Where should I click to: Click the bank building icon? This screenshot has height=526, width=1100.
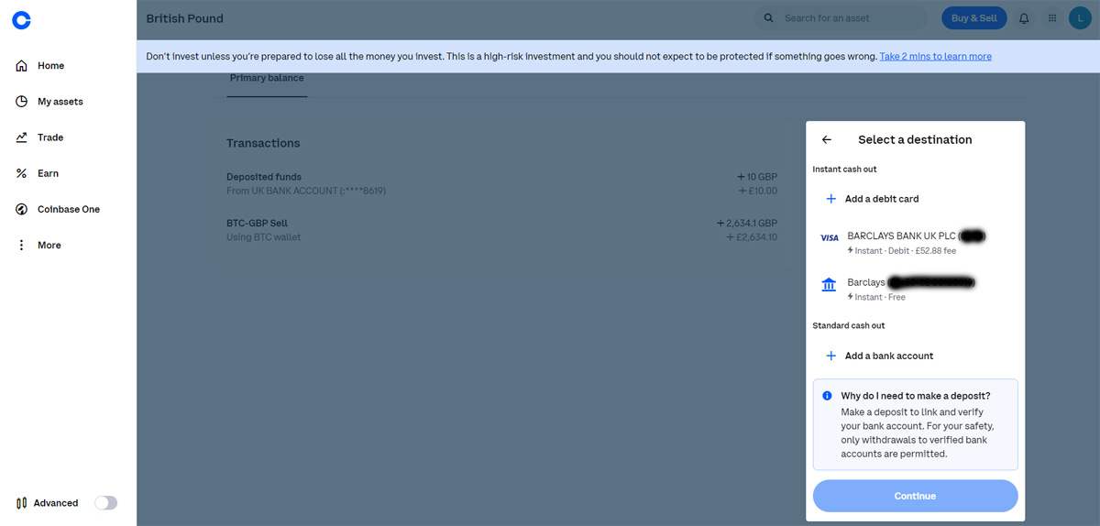(x=829, y=285)
